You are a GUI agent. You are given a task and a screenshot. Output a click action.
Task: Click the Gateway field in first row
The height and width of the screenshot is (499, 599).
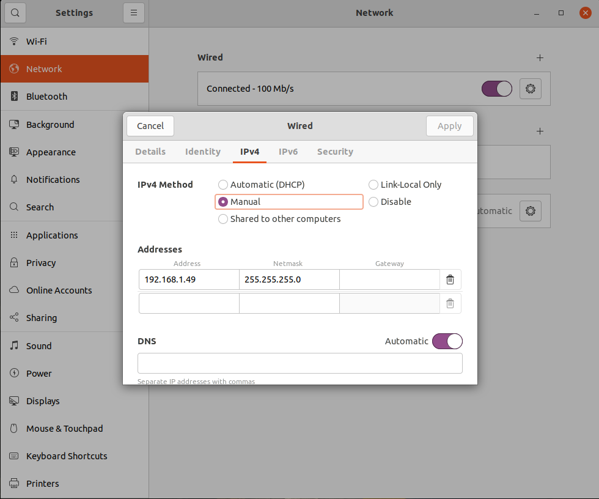pos(390,279)
